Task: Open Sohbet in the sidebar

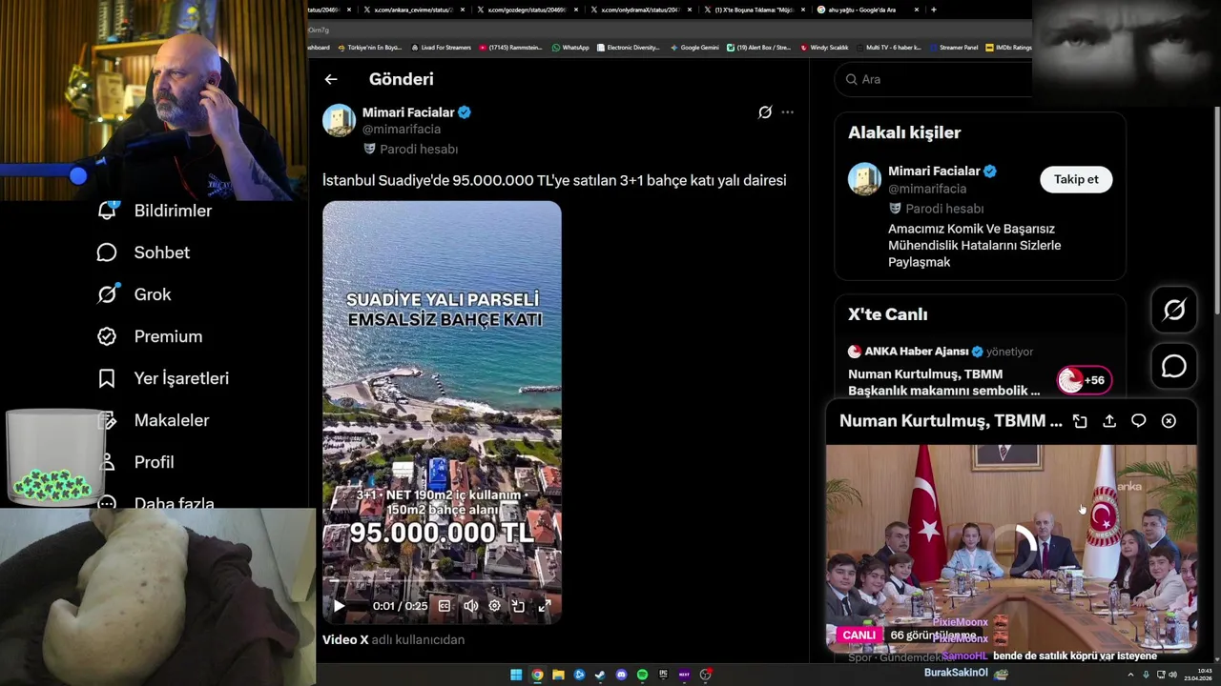Action: click(162, 252)
